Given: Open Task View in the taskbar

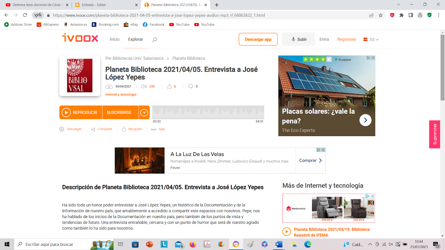Looking at the screenshot, I should coord(120,244).
